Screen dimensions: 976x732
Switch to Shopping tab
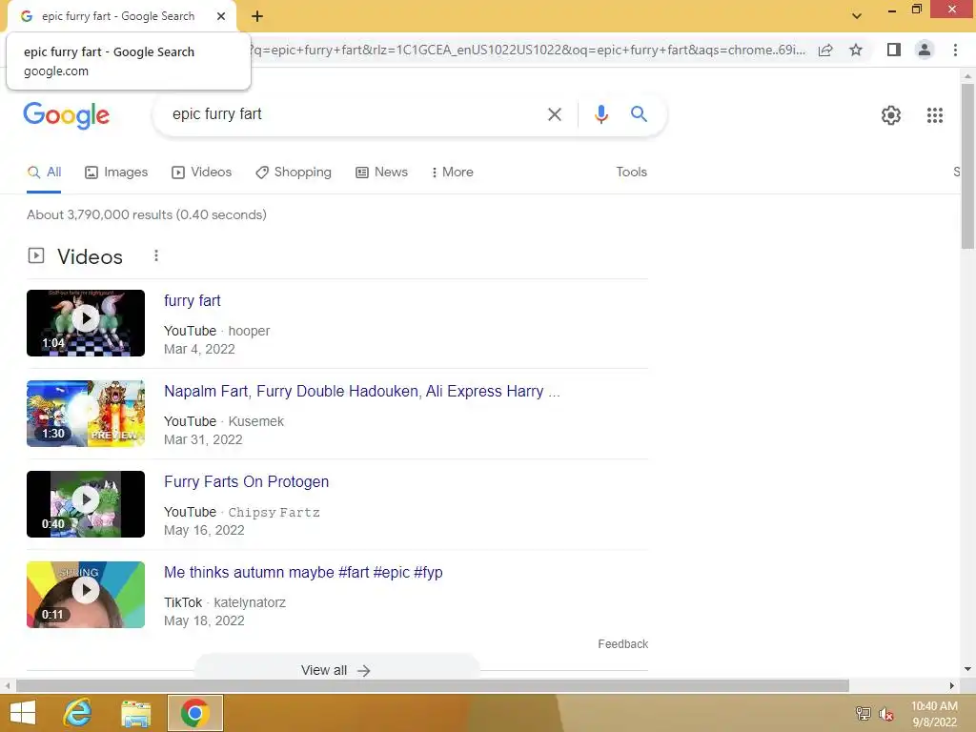click(x=294, y=173)
